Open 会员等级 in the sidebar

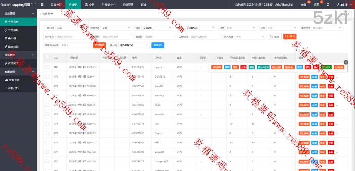click(x=14, y=30)
